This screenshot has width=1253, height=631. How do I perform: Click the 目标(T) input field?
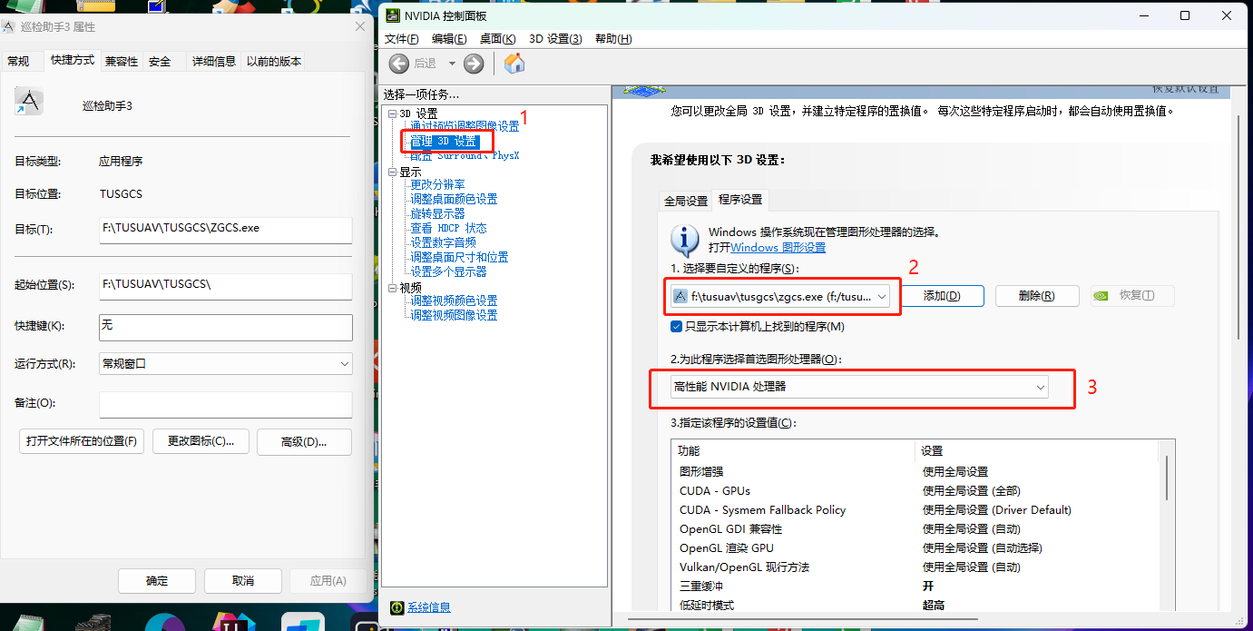tap(225, 230)
